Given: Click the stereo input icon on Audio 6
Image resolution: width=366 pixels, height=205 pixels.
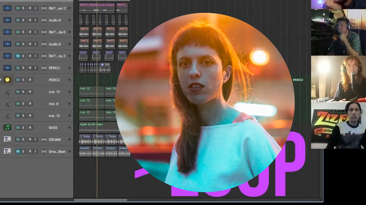Looking at the screenshot, I should point(44,20).
